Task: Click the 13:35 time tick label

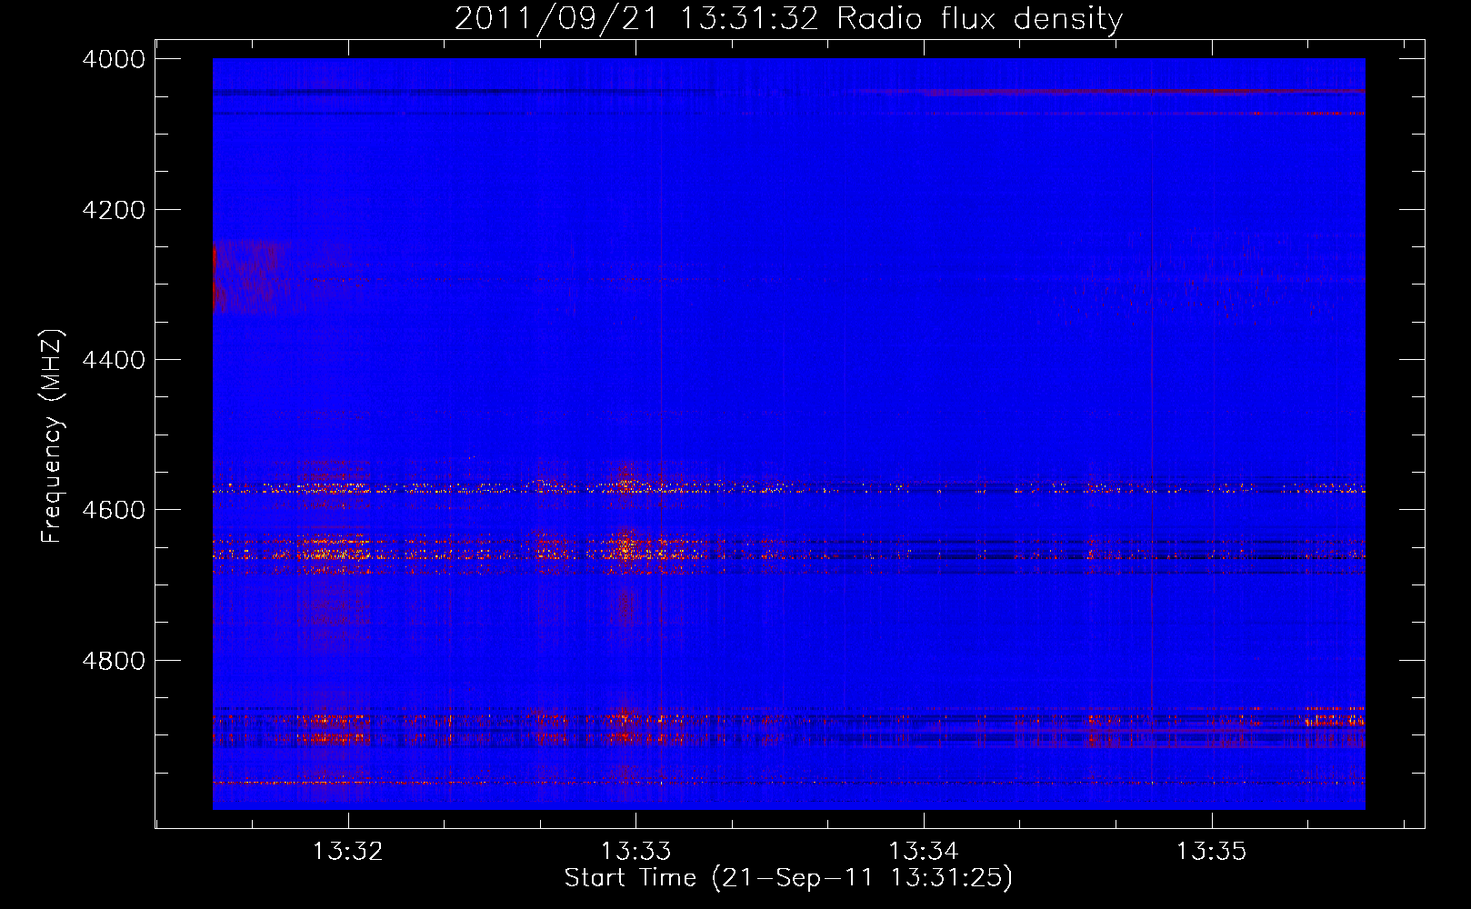Action: (1212, 851)
